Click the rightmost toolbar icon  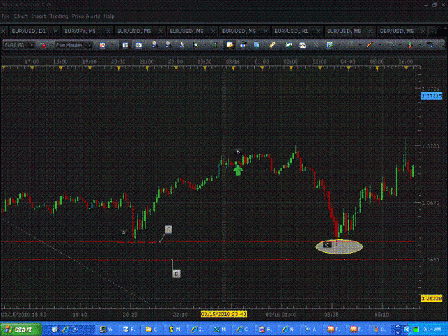point(430,45)
